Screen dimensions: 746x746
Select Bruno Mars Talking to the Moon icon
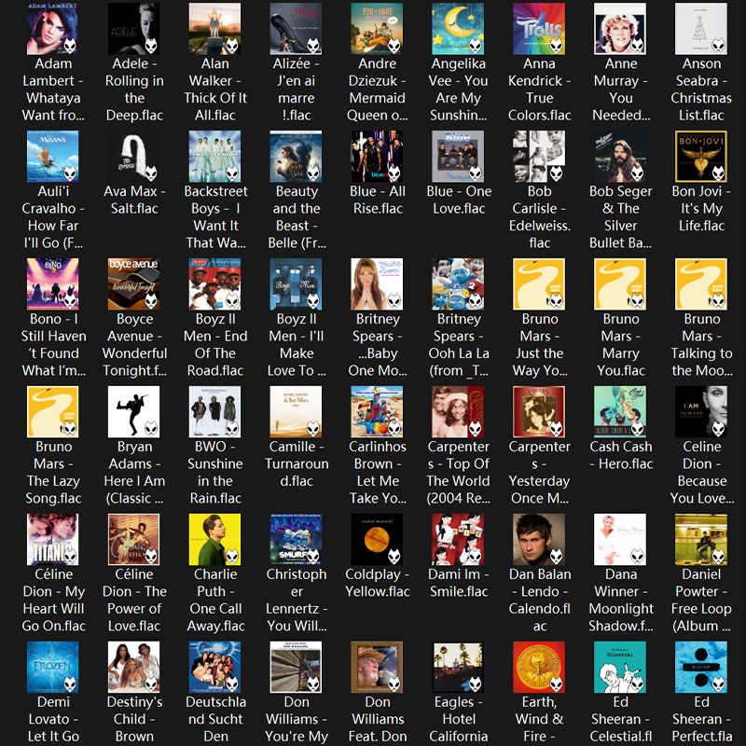click(701, 284)
